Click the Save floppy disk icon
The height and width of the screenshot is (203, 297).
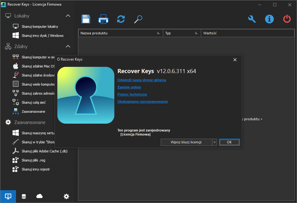pos(86,19)
